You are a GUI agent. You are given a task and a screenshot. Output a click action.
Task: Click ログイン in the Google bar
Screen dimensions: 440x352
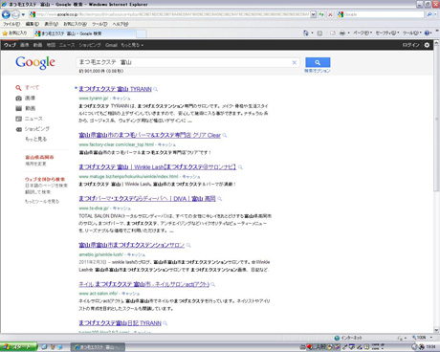410,45
